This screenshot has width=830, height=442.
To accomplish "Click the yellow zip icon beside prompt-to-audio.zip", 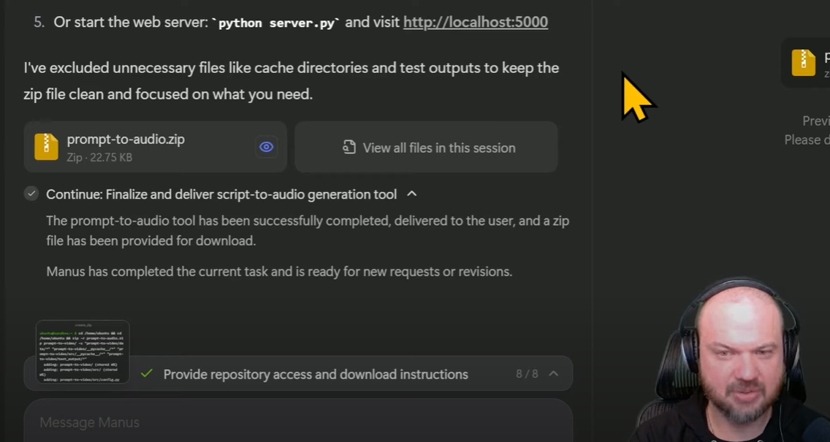I will pyautogui.click(x=46, y=147).
